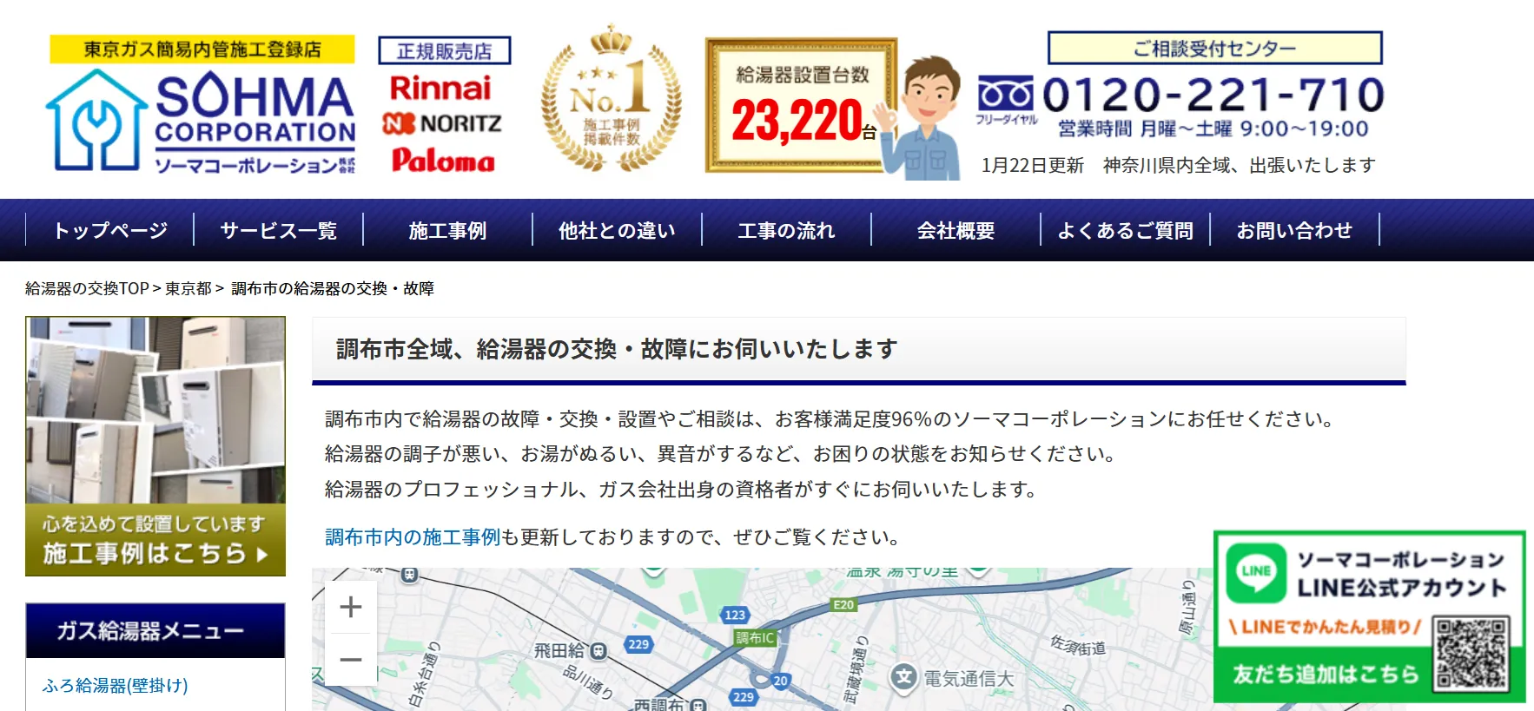Click the SOHMA Corporation house logo
This screenshot has height=711, width=1534.
click(95, 121)
